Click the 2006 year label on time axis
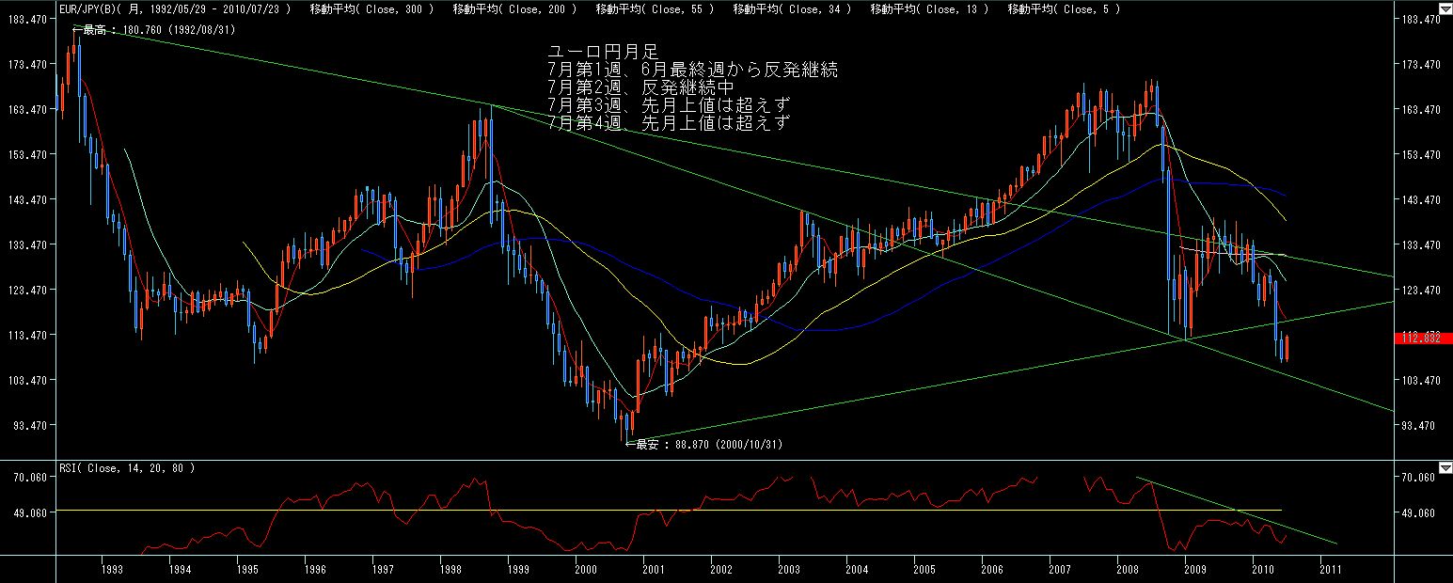Viewport: 1453px width, 583px height. tap(991, 569)
